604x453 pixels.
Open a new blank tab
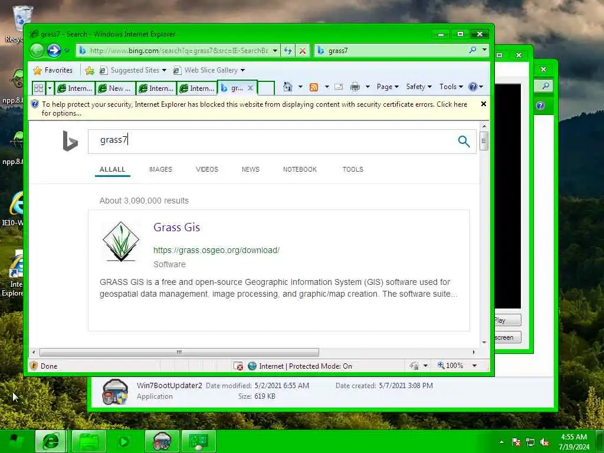(x=266, y=88)
